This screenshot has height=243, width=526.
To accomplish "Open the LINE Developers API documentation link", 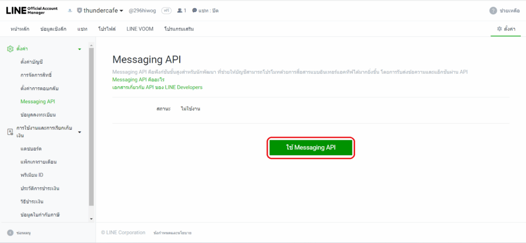I will (157, 87).
